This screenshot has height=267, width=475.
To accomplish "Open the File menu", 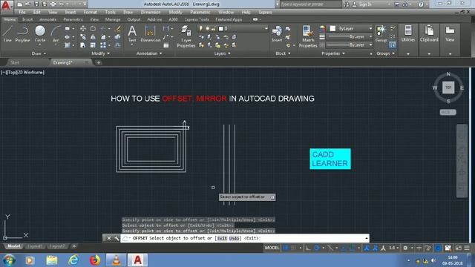I will click(x=22, y=13).
